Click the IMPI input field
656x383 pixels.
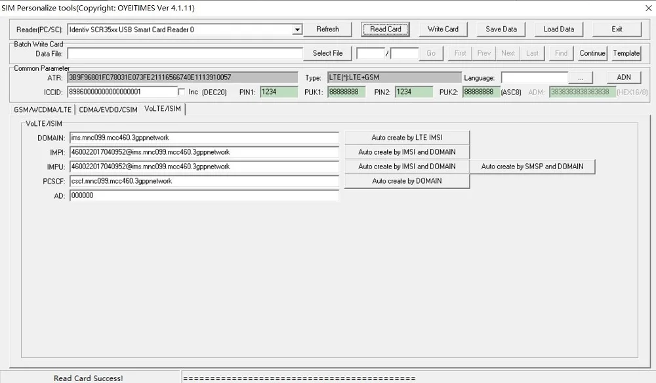204,152
